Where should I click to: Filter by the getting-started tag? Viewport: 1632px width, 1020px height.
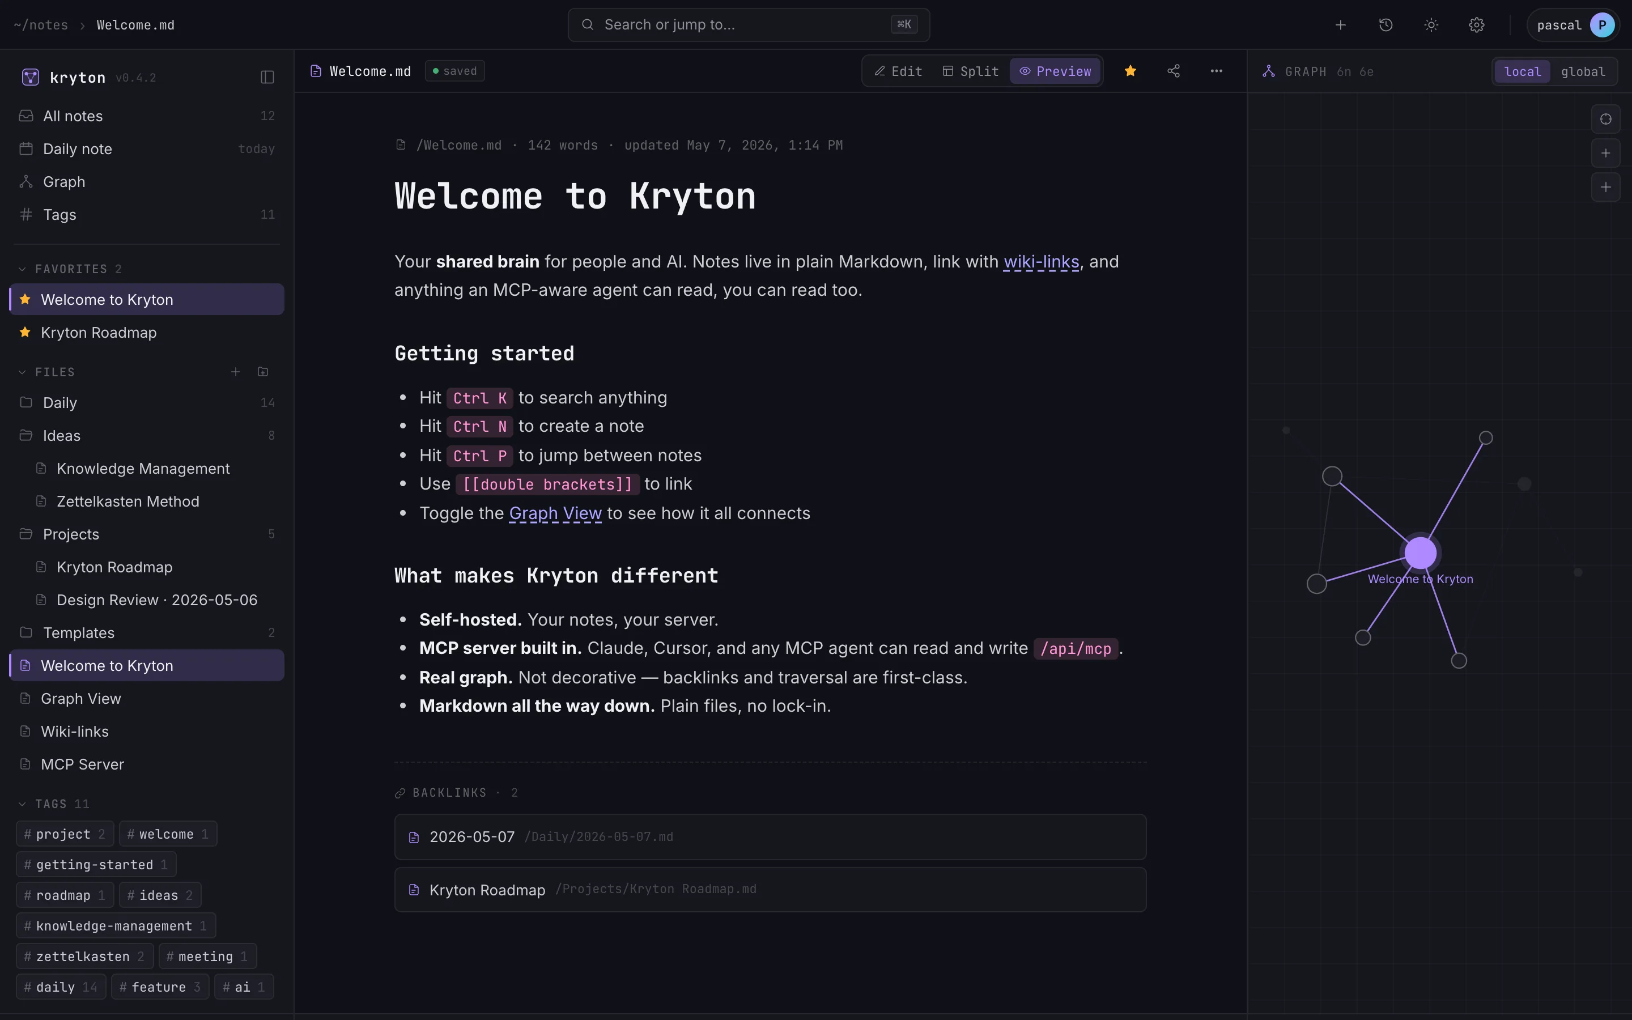click(96, 865)
